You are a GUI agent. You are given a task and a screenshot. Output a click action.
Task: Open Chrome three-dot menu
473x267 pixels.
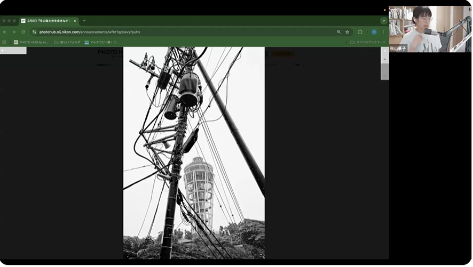coord(383,32)
